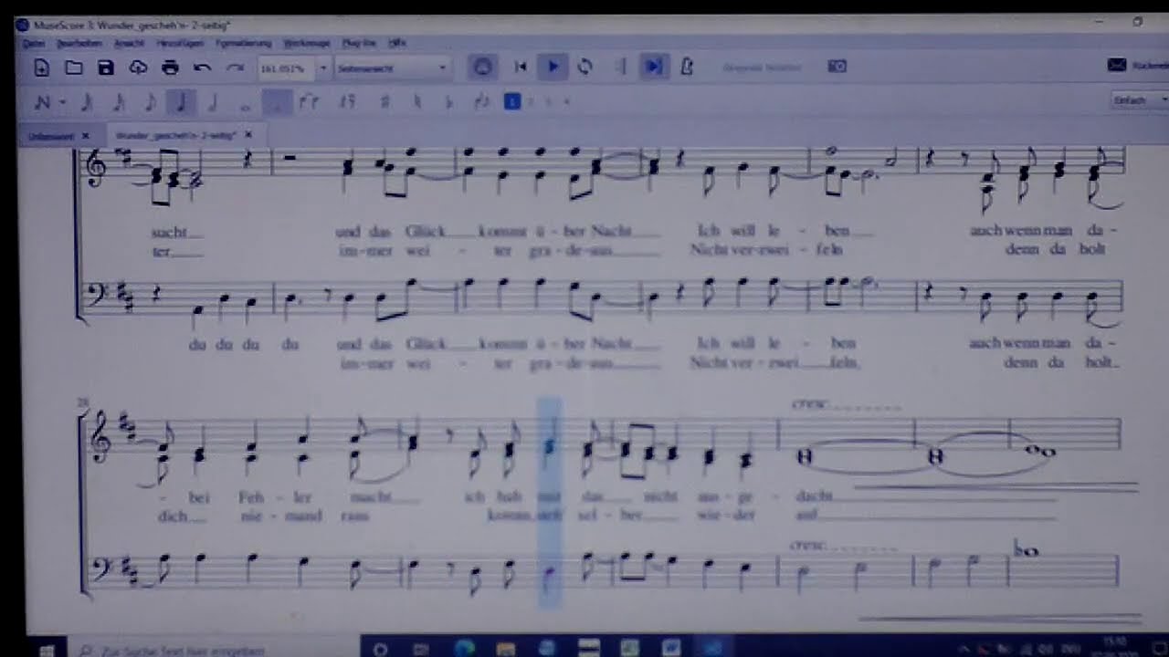The width and height of the screenshot is (1169, 657).
Task: Apply the natural accidental
Action: (x=417, y=101)
